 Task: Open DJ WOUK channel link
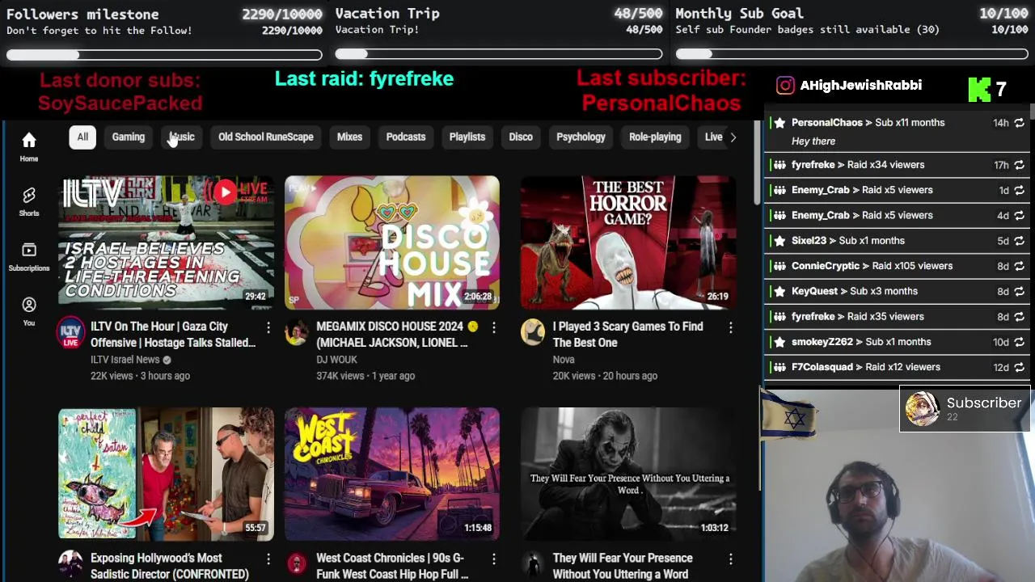[x=338, y=360]
